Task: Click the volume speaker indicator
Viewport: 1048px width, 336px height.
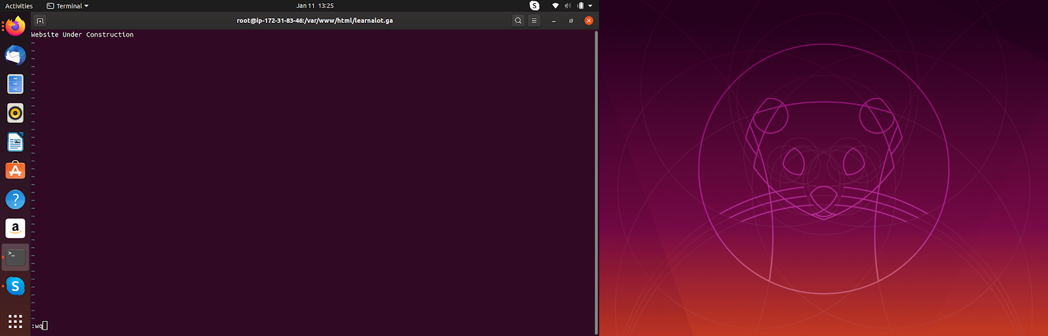Action: 568,6
